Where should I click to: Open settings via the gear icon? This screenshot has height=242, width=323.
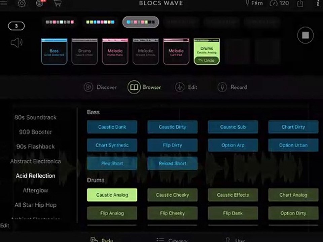coord(22,3)
